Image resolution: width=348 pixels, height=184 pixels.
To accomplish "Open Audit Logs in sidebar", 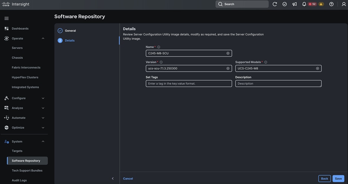I will point(19,180).
